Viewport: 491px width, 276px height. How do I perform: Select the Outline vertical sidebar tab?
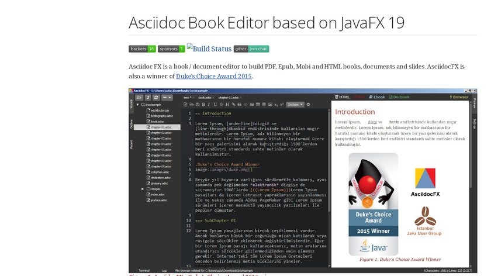[x=131, y=124]
